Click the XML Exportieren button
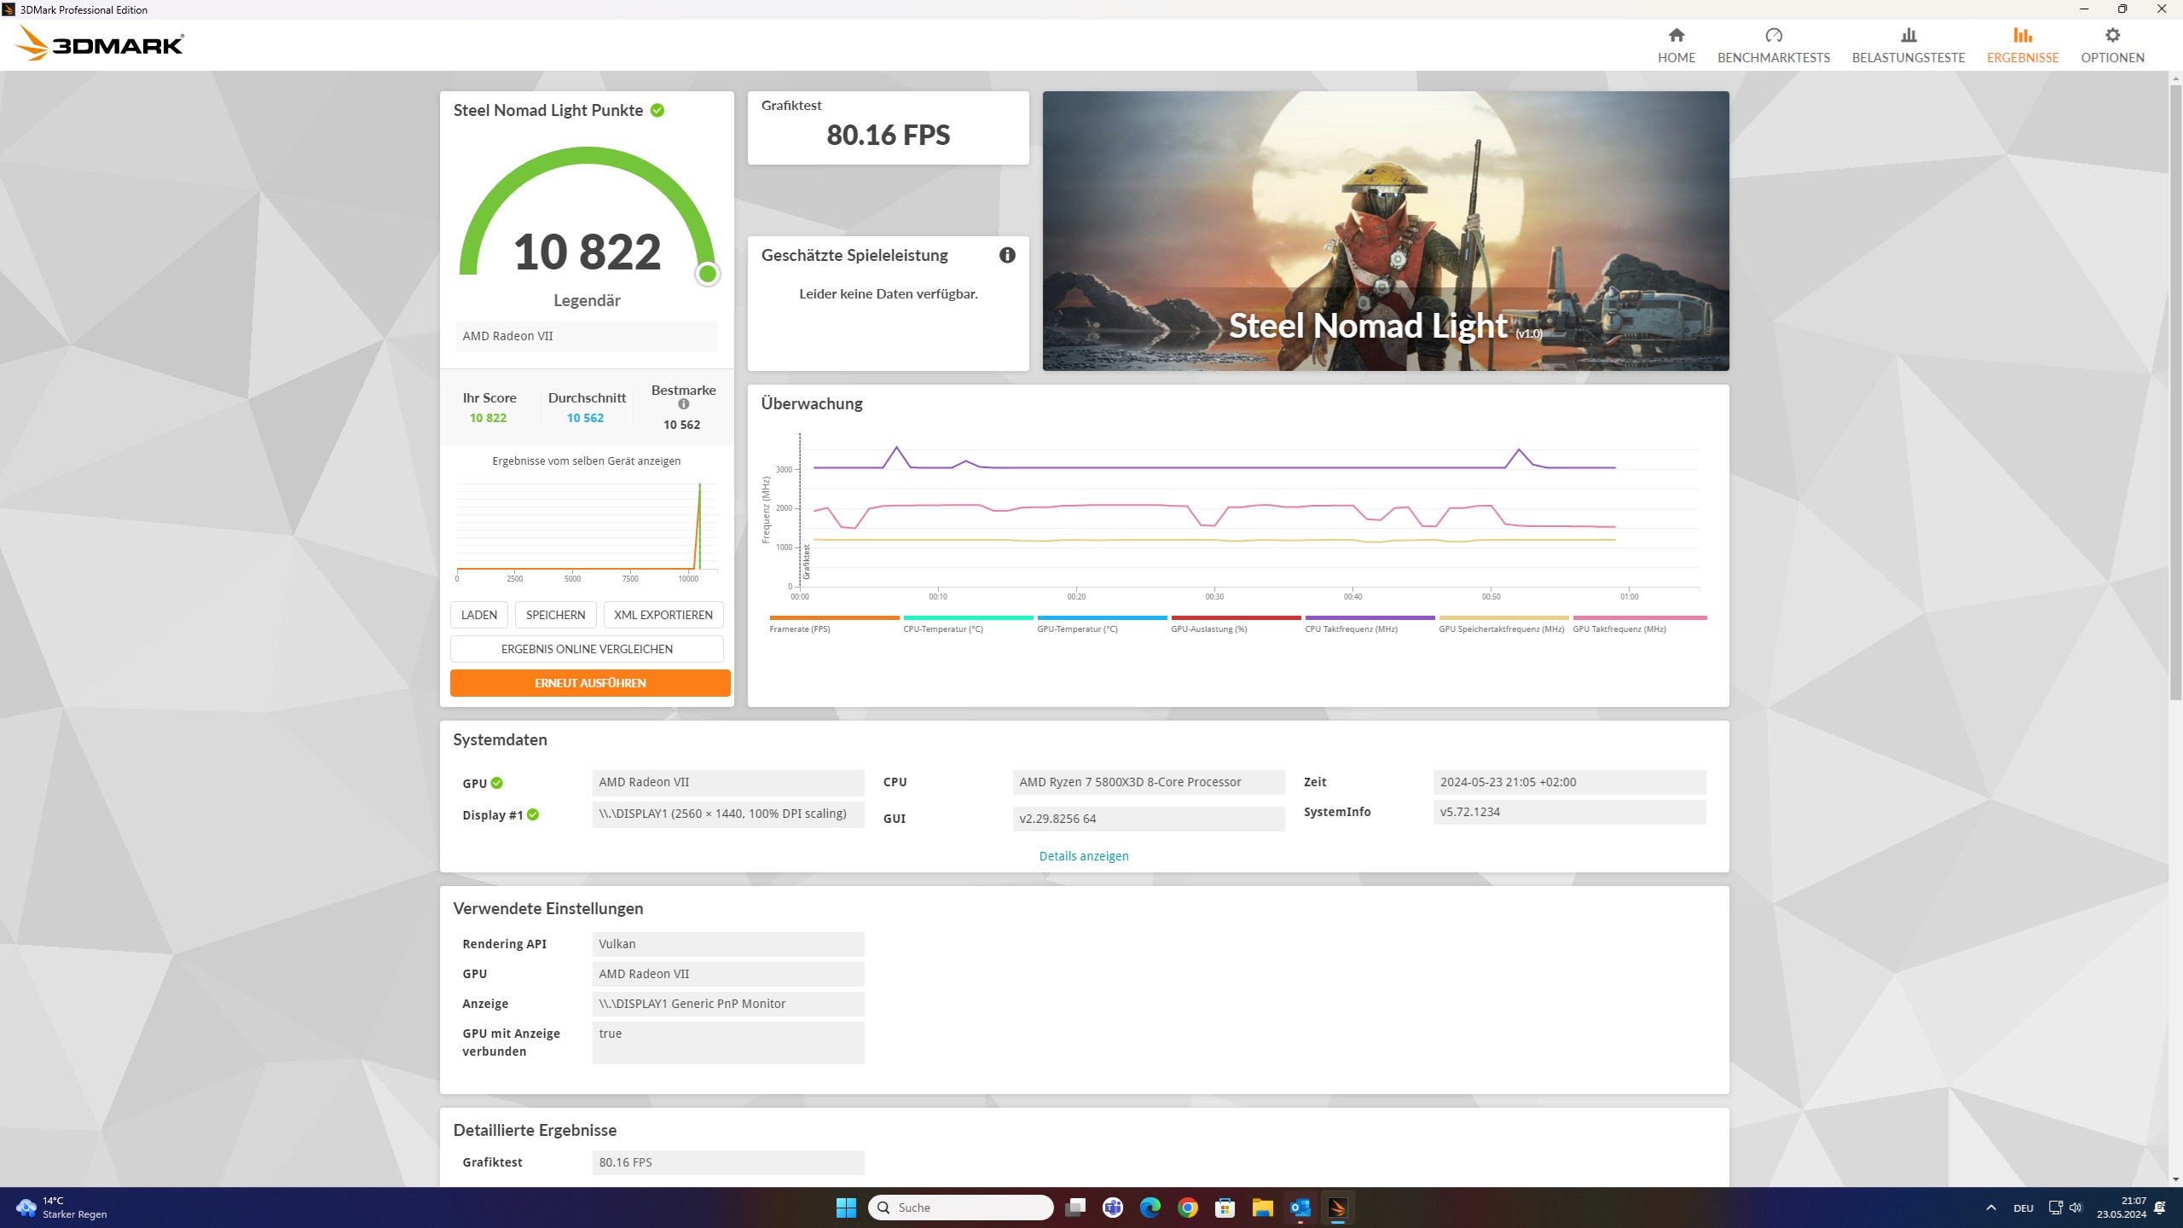2183x1228 pixels. (663, 615)
